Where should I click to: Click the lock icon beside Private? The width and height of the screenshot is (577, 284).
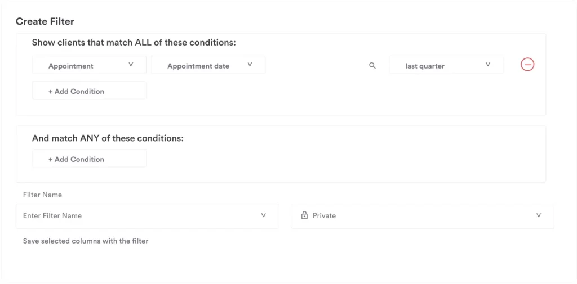(304, 215)
